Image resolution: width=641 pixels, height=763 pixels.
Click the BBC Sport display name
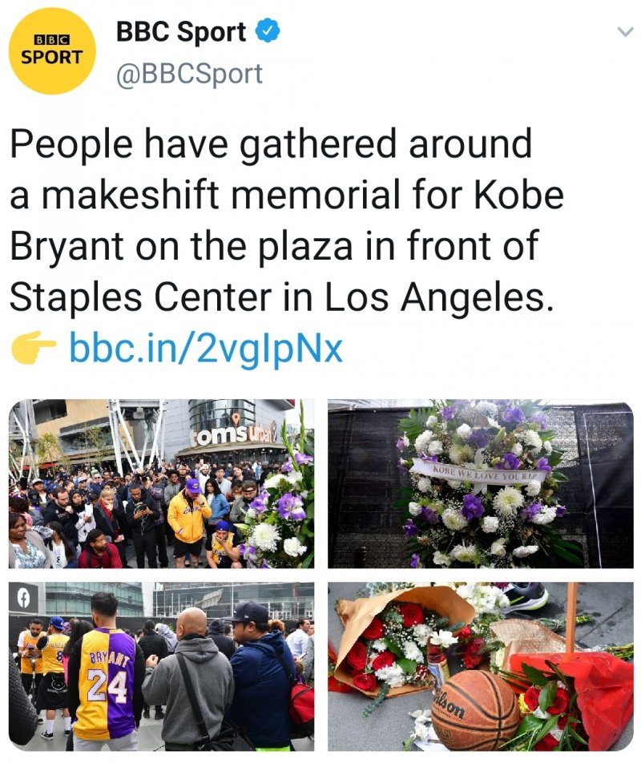point(181,32)
